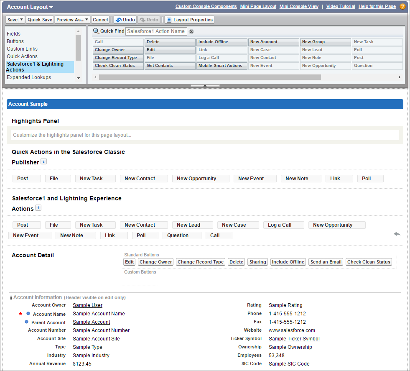Viewport: 410px width, 371px height.
Task: Select Buttons in the palette categories
Action: 15,41
